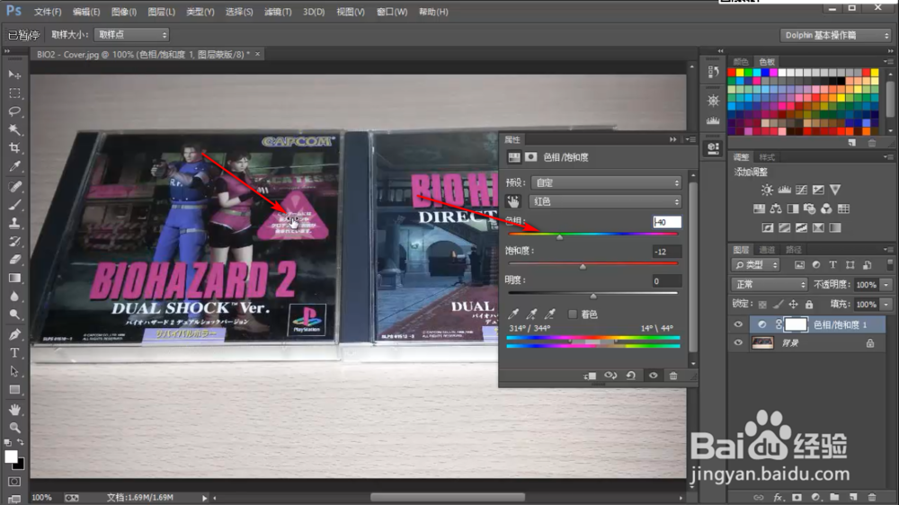This screenshot has width=899, height=505.
Task: Add Color Balance adjustment (scales icon)
Action: pyautogui.click(x=776, y=208)
